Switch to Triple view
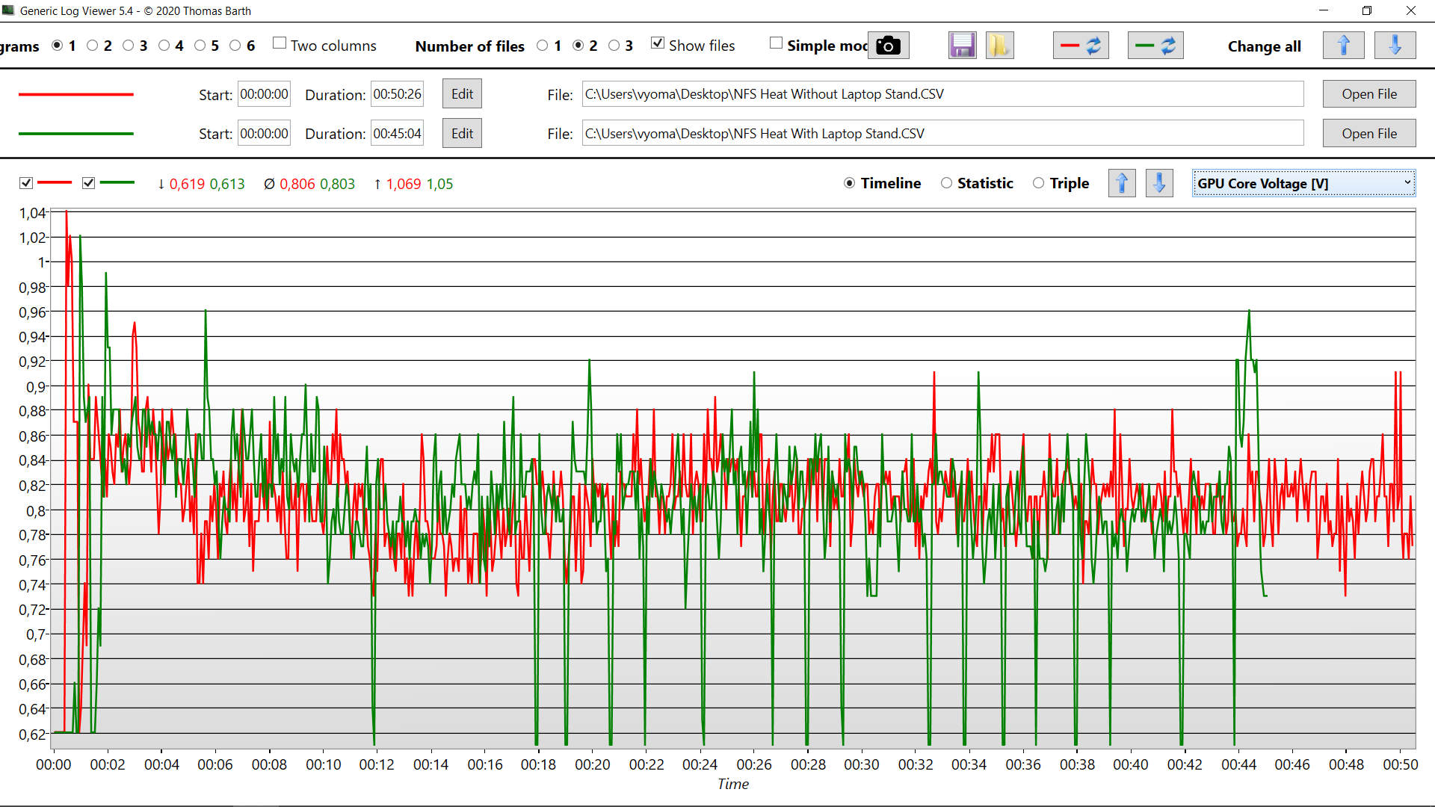Screen dimensions: 1435x807 pyautogui.click(x=1039, y=183)
